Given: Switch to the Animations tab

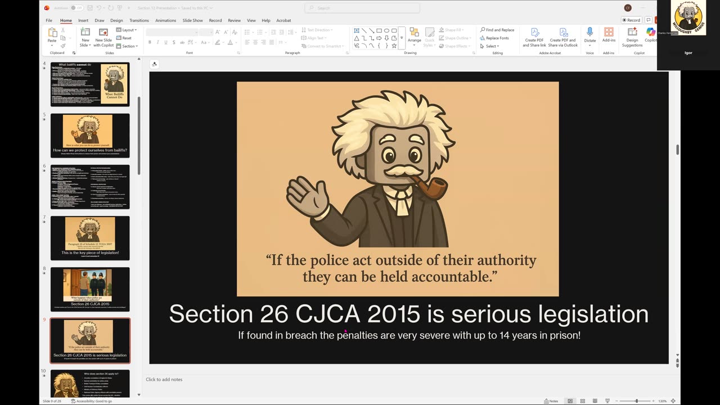Looking at the screenshot, I should click(166, 20).
